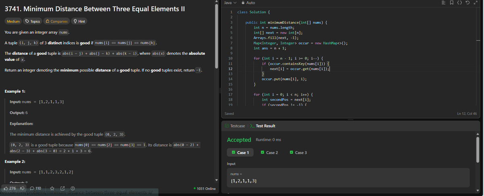484x196 pixels.
Task: Click Input nums = [1,1,2,3,2,1,2]
Action: tap(41, 172)
